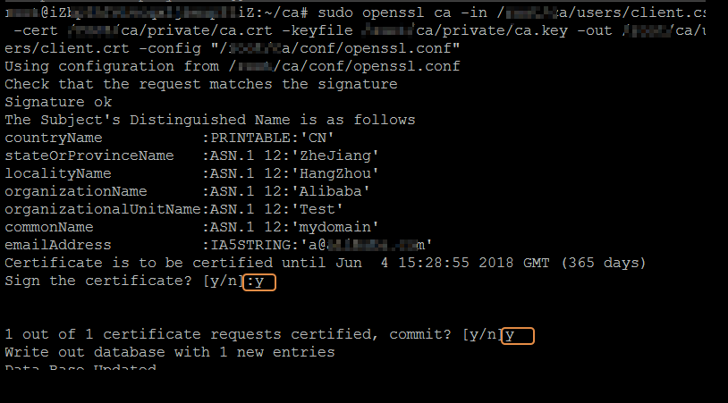This screenshot has width=728, height=403.
Task: Click the highlighted y after the commit prompt
Action: coord(517,336)
